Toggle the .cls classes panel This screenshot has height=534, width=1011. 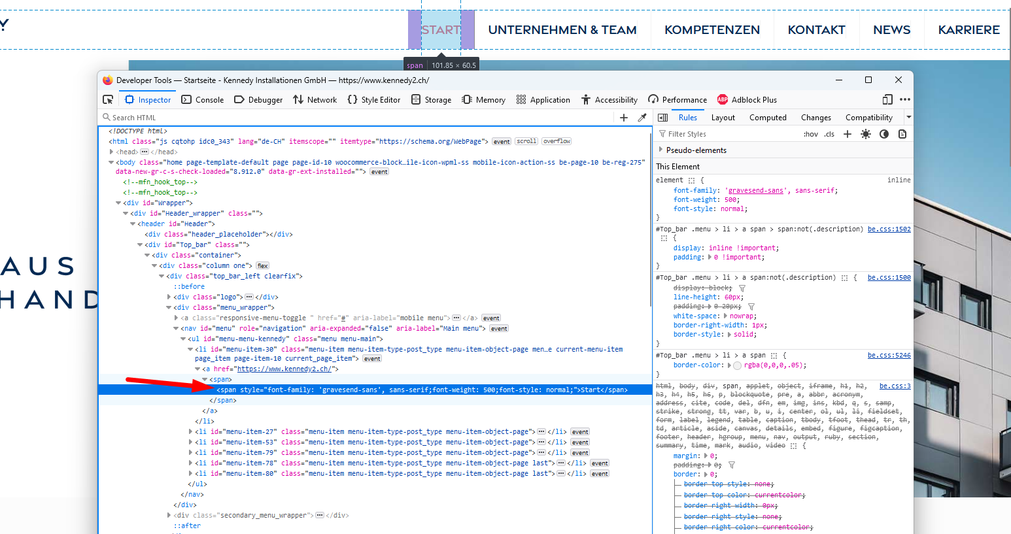(829, 134)
